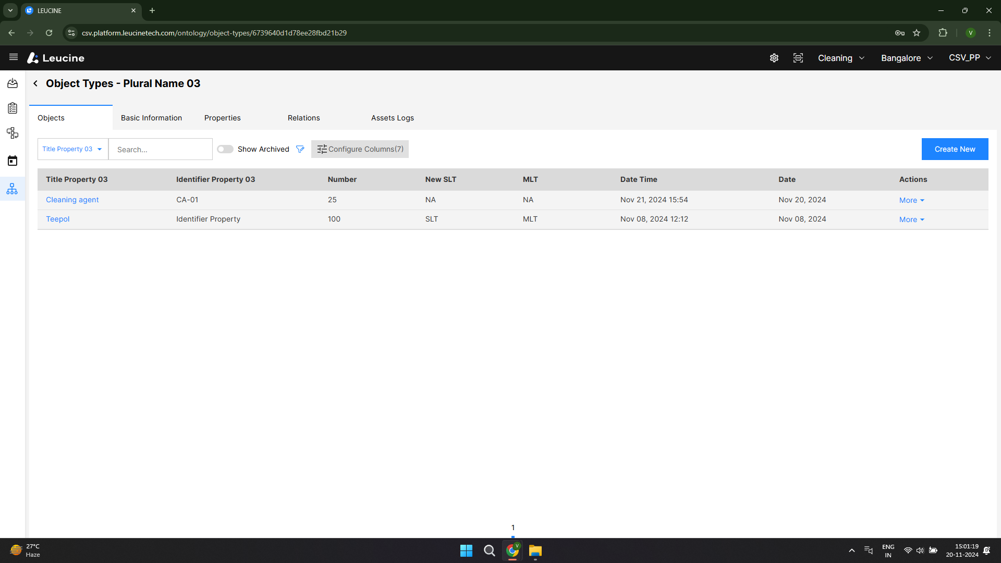Viewport: 1001px width, 563px height.
Task: Click the Title Property 03 column header
Action: (77, 179)
